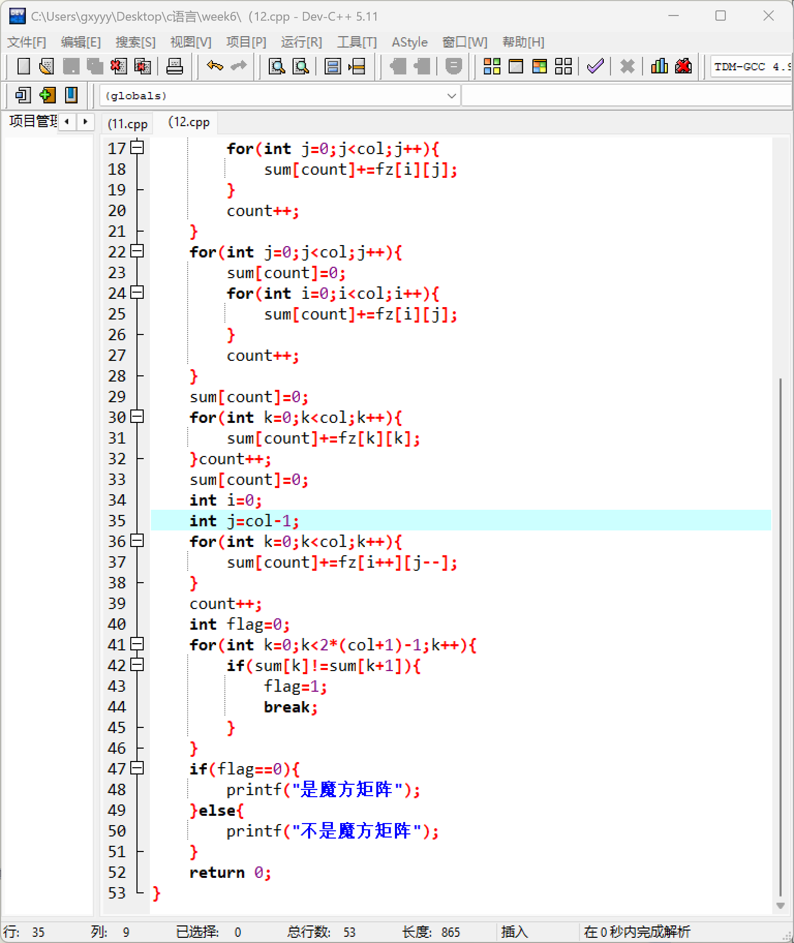Save the current file via toolbar

71,66
